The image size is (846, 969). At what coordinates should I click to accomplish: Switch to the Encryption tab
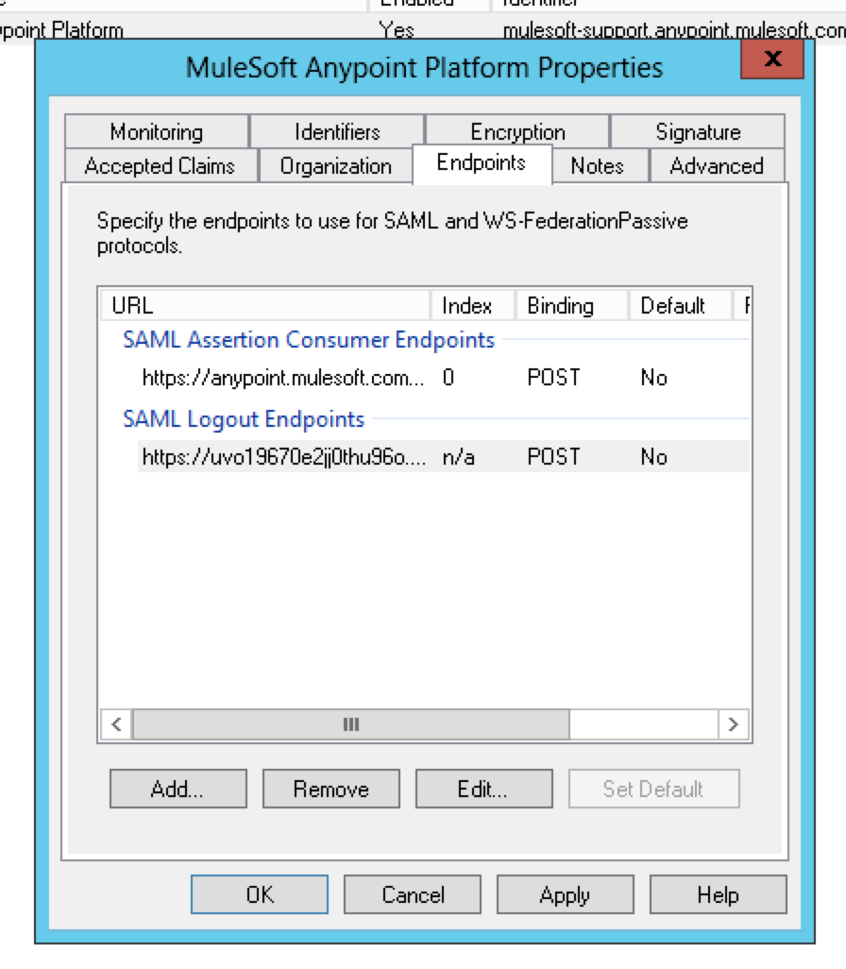click(x=517, y=131)
